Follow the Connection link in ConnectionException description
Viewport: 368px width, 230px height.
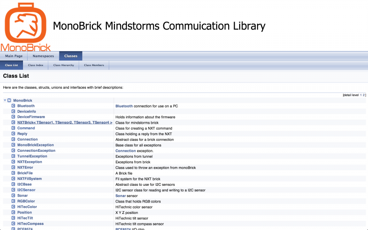[126, 150]
